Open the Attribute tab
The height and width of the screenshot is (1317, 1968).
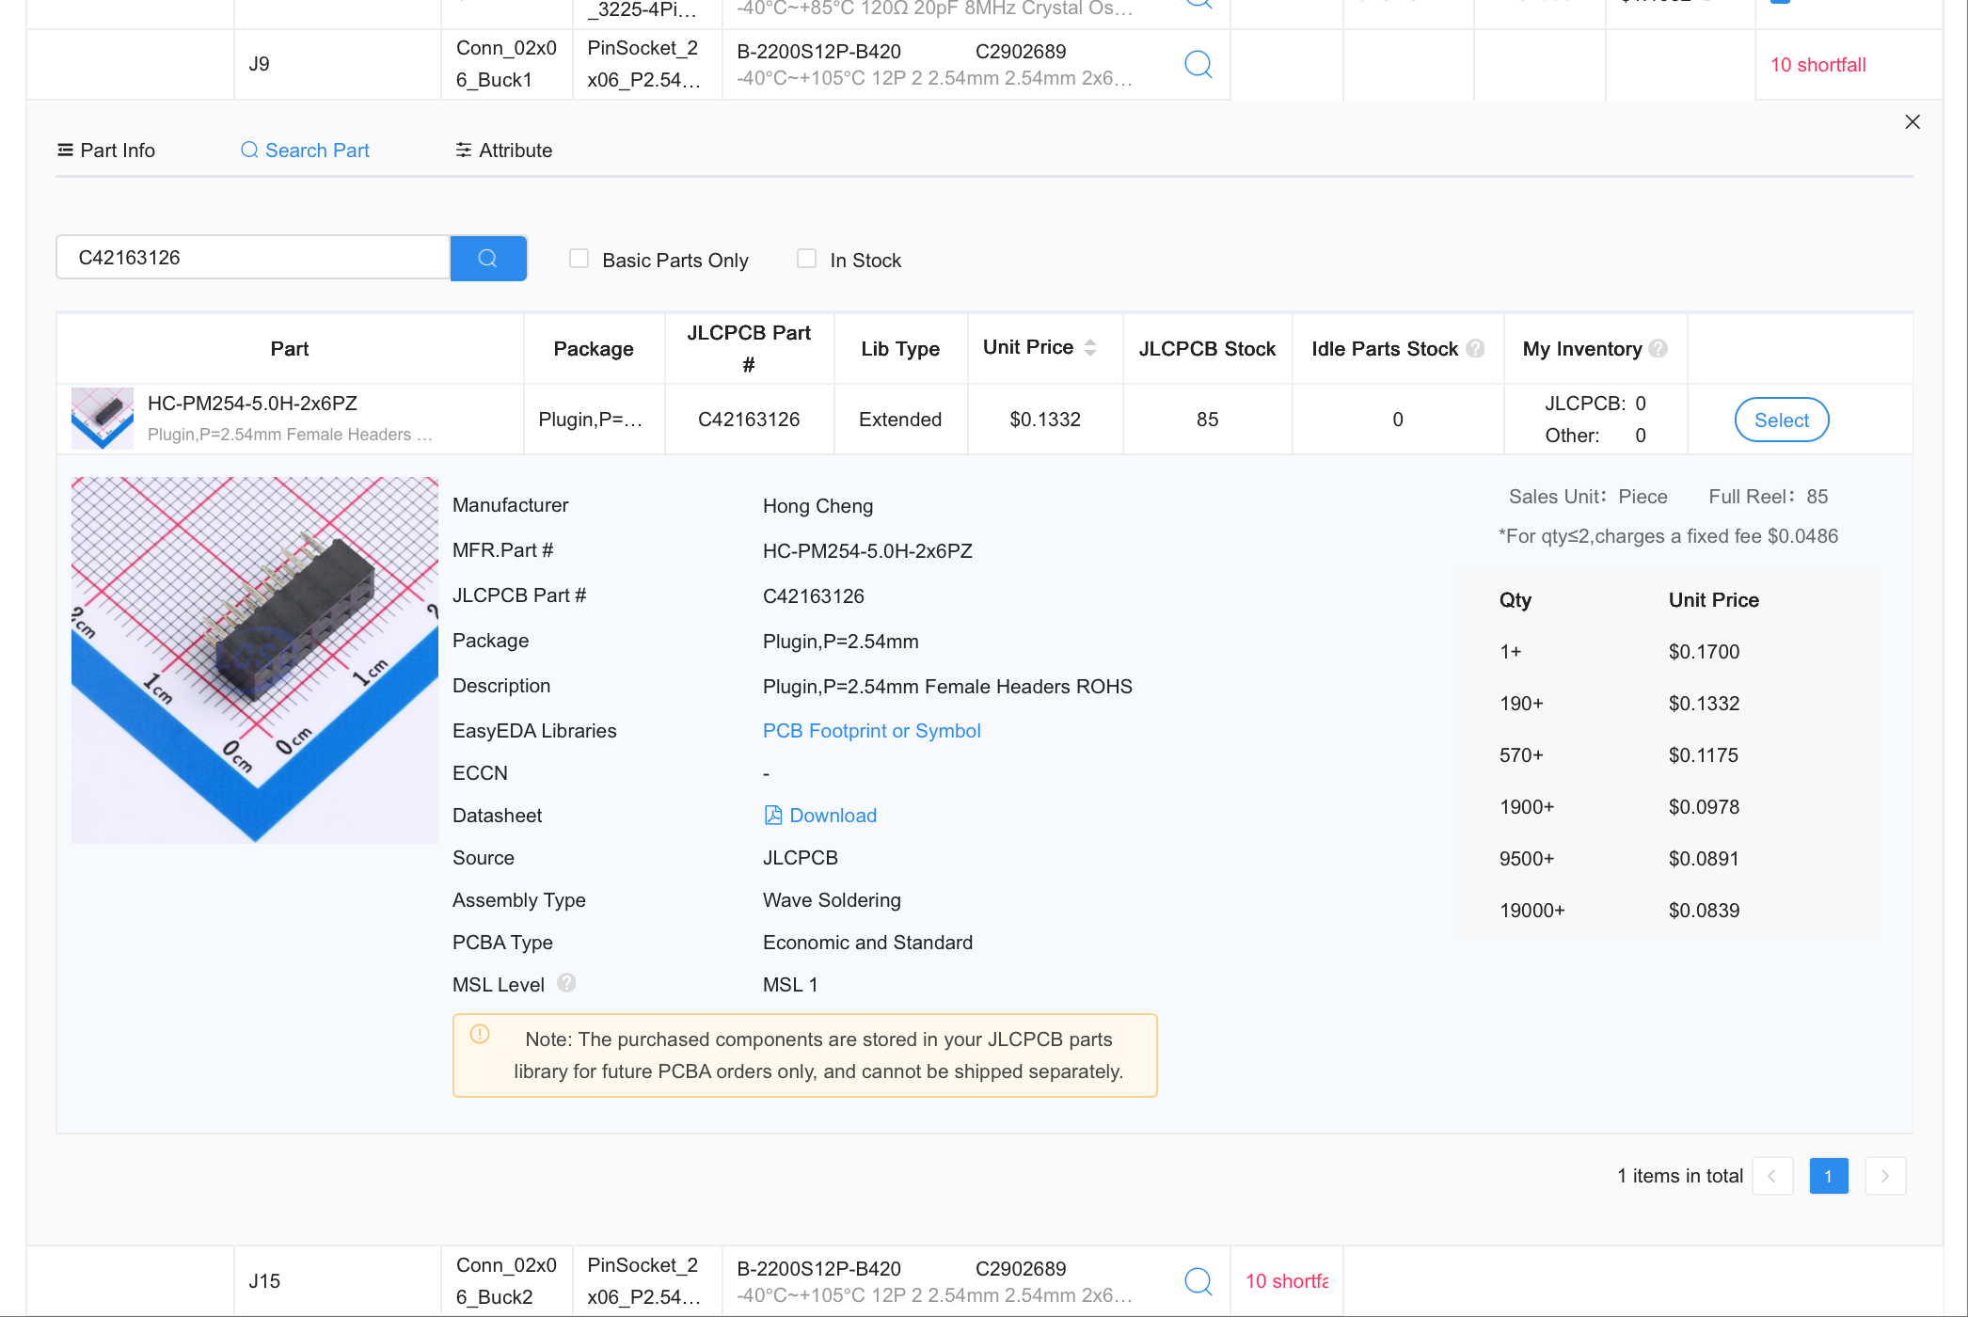pos(503,151)
